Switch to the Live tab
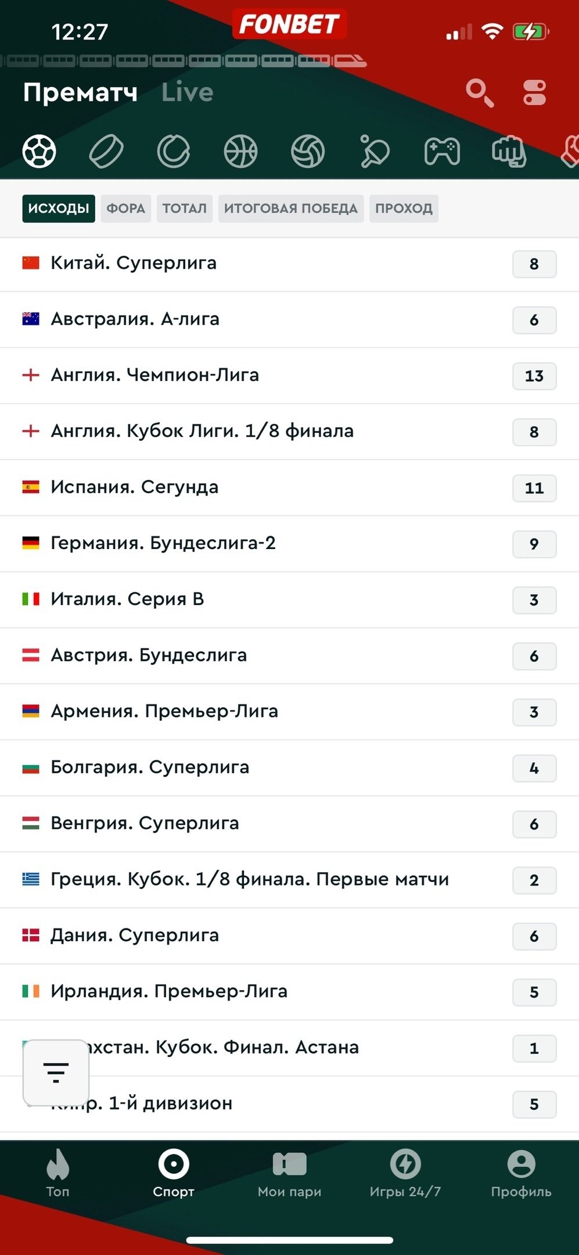 [x=187, y=92]
